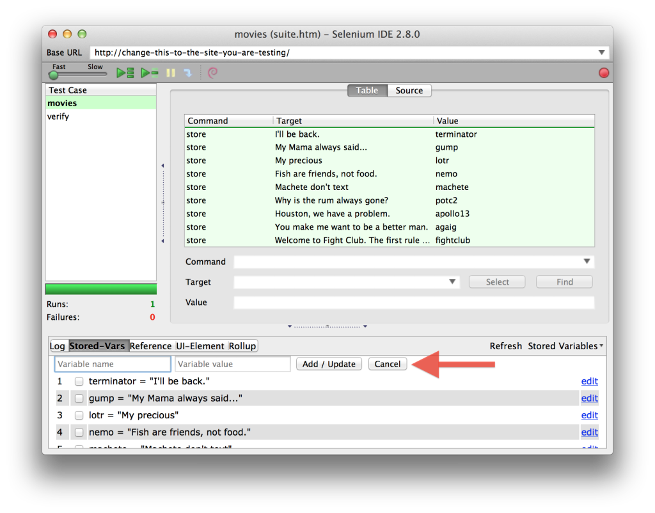Open the Target field dropdown arrow
Viewport: 655px width, 513px height.
[452, 281]
